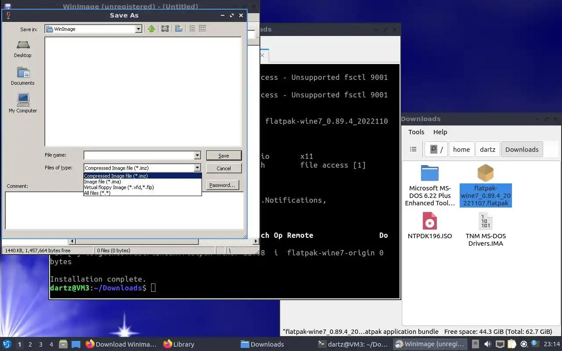Viewport: 562px width, 351px height.
Task: Choose Virtual floppy Image (*.vfd,*.flp) option
Action: 142,187
